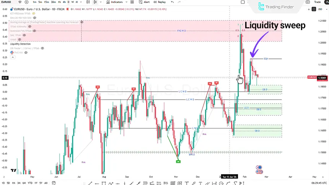Select the 4h timeframe
Viewport: 329px width, 185px height.
pos(64,2)
